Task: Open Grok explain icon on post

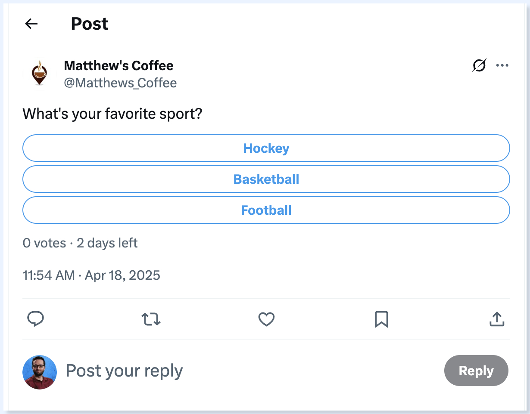Action: pos(479,65)
